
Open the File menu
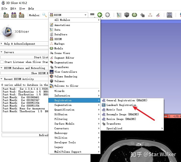4,9
